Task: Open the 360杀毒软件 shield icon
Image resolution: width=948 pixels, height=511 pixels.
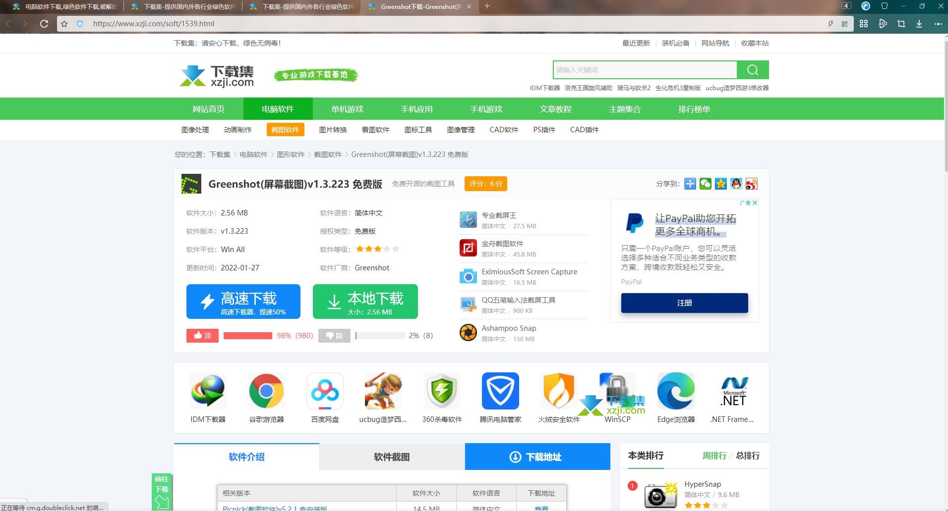Action: pyautogui.click(x=442, y=391)
